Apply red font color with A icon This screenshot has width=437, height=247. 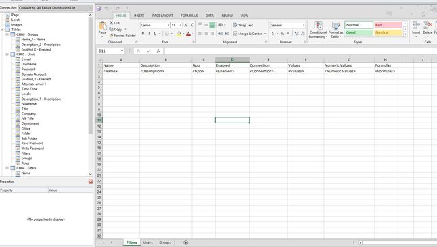[x=189, y=34]
